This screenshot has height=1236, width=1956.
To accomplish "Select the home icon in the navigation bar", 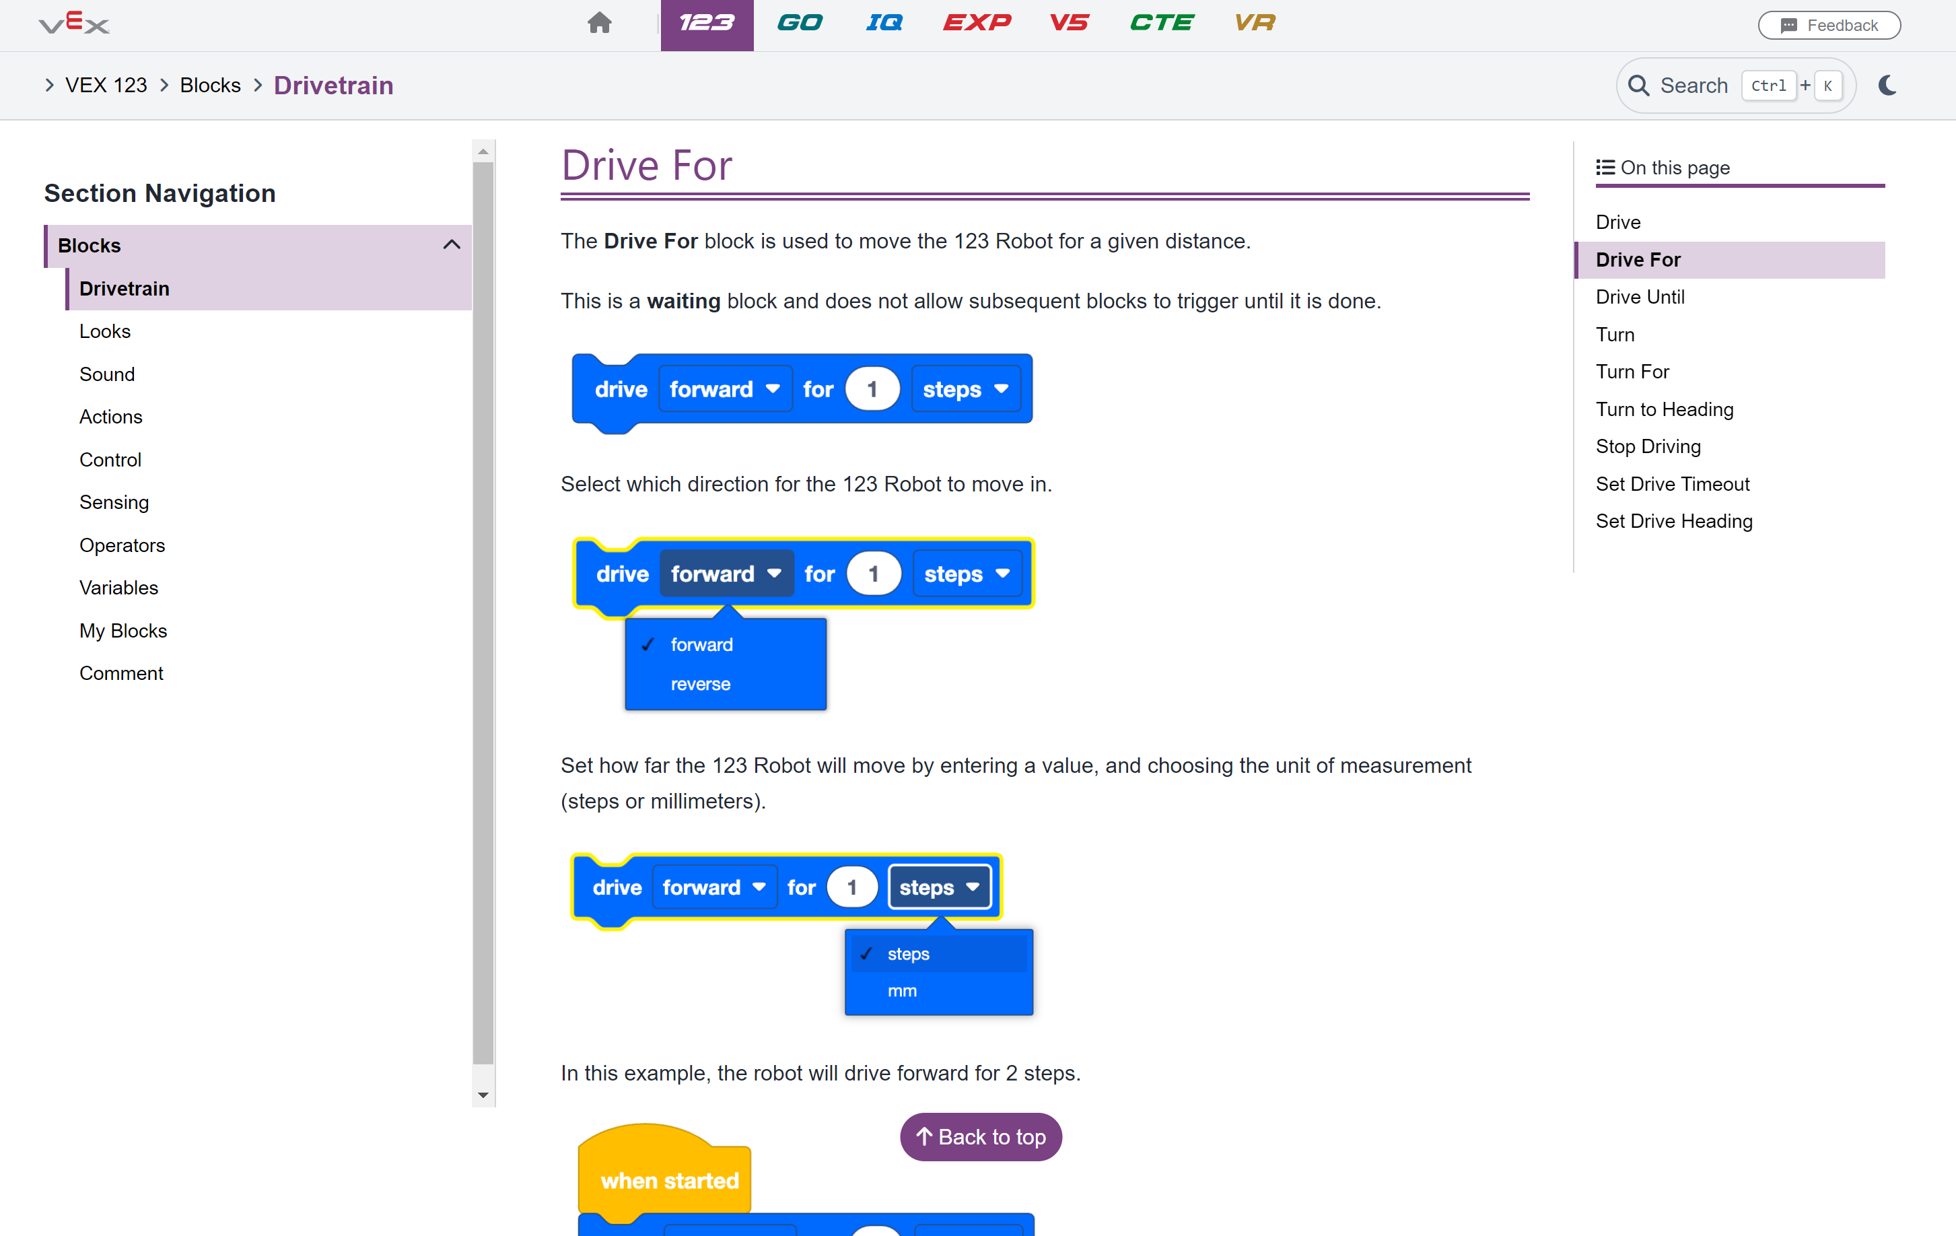I will pos(600,24).
